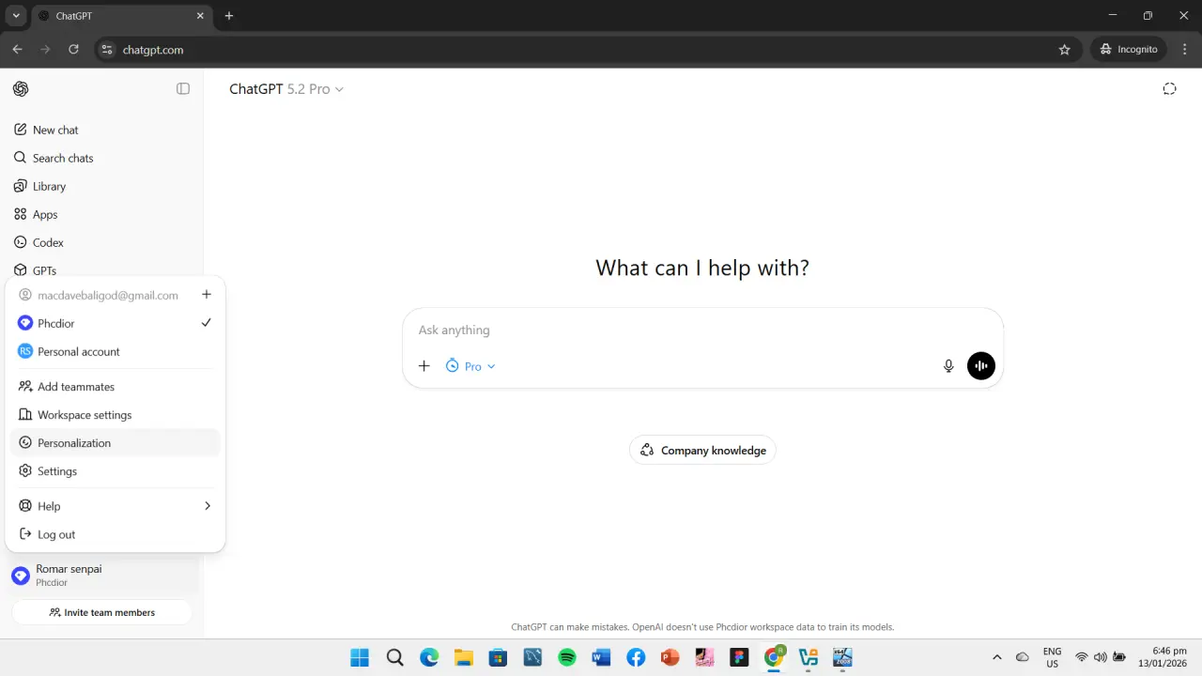
Task: Open Apps in the sidebar
Action: click(x=101, y=214)
